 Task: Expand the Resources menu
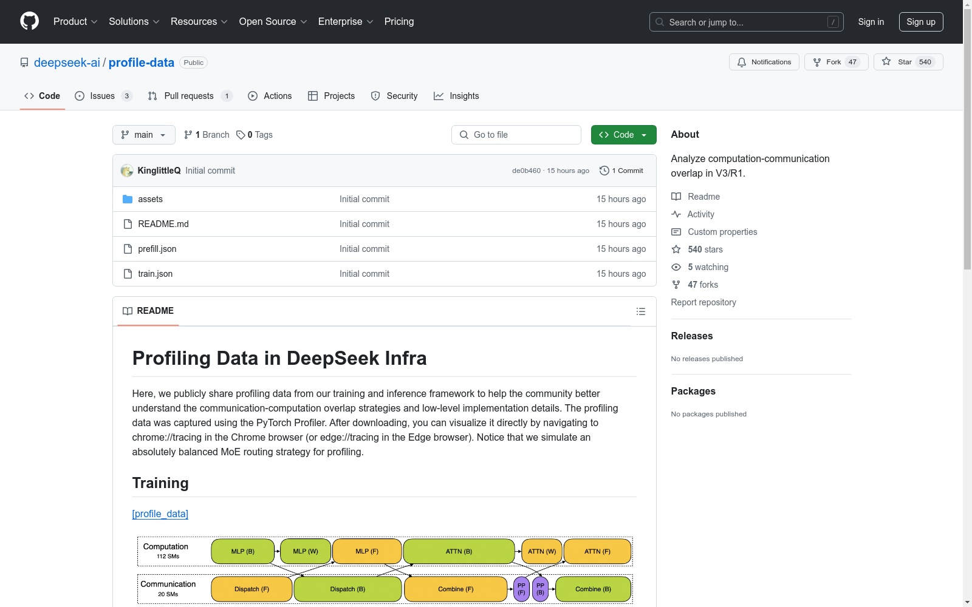199,21
